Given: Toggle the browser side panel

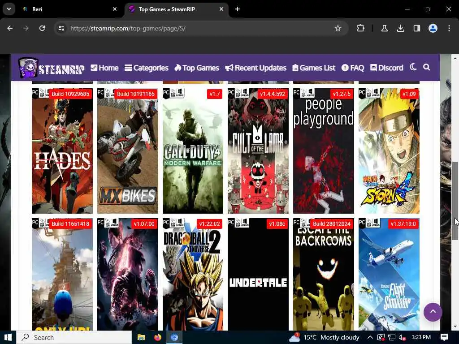Looking at the screenshot, I should (x=416, y=28).
